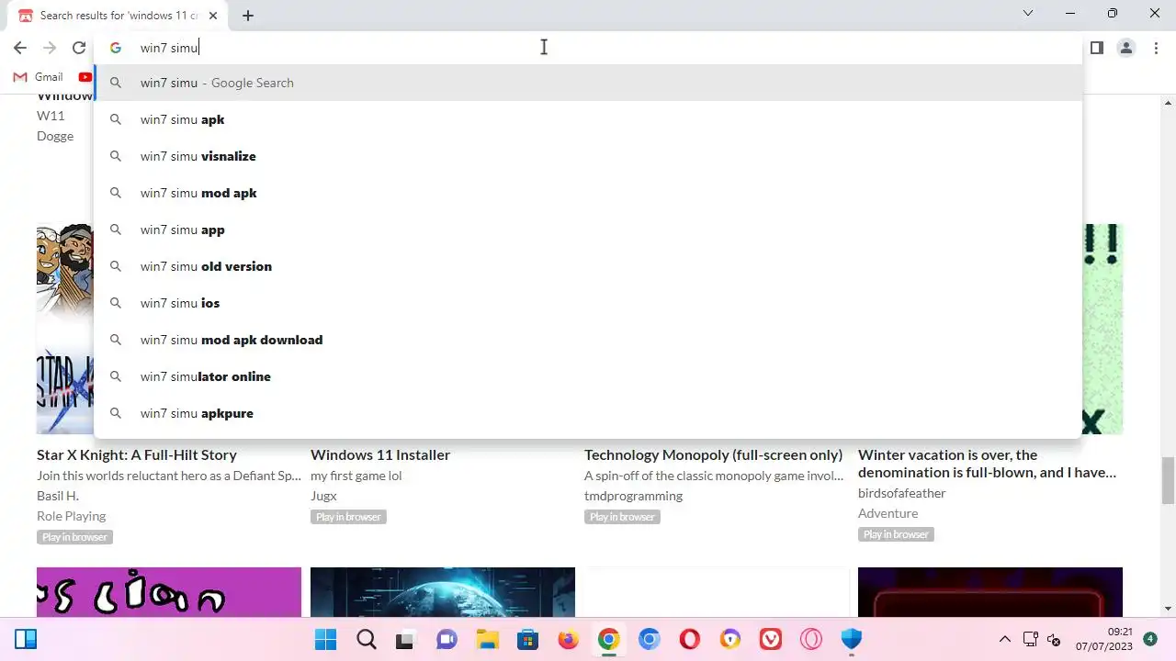Viewport: 1176px width, 661px height.
Task: Open the purple handwriting game thumbnail
Action: [x=169, y=592]
